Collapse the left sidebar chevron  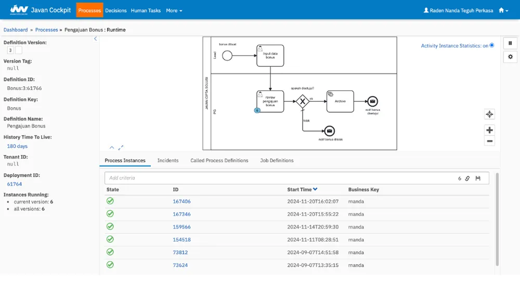click(96, 39)
